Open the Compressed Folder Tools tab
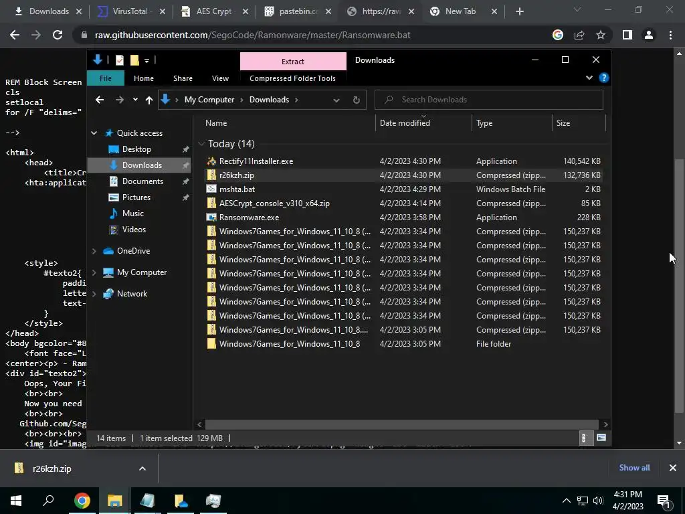This screenshot has width=685, height=514. coord(293,78)
